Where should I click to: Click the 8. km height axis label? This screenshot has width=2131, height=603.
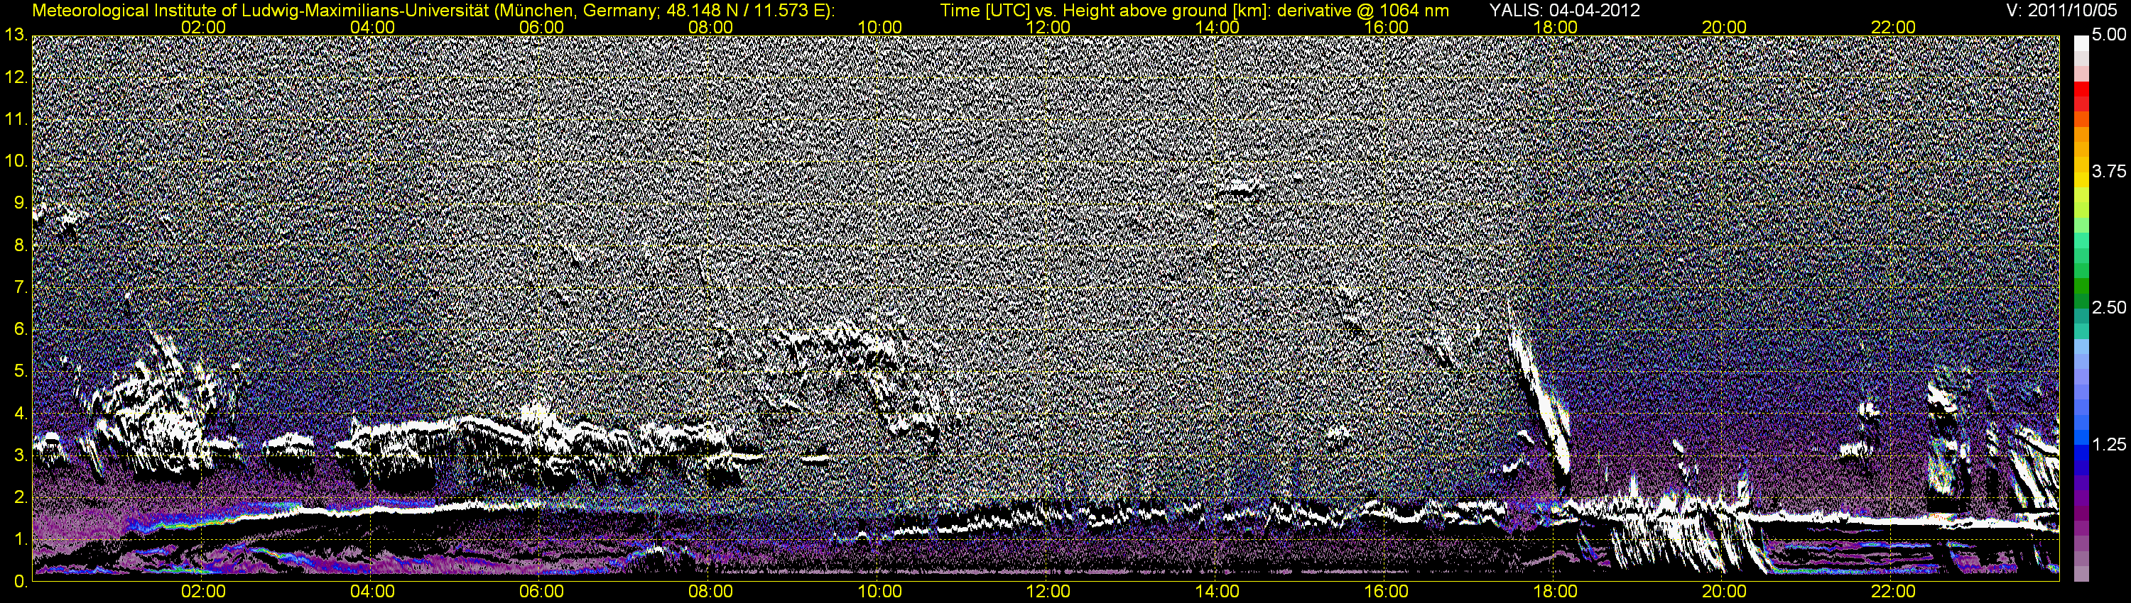pos(20,245)
